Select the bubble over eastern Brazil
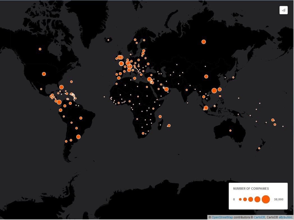This screenshot has height=220, width=294. pos(81,118)
